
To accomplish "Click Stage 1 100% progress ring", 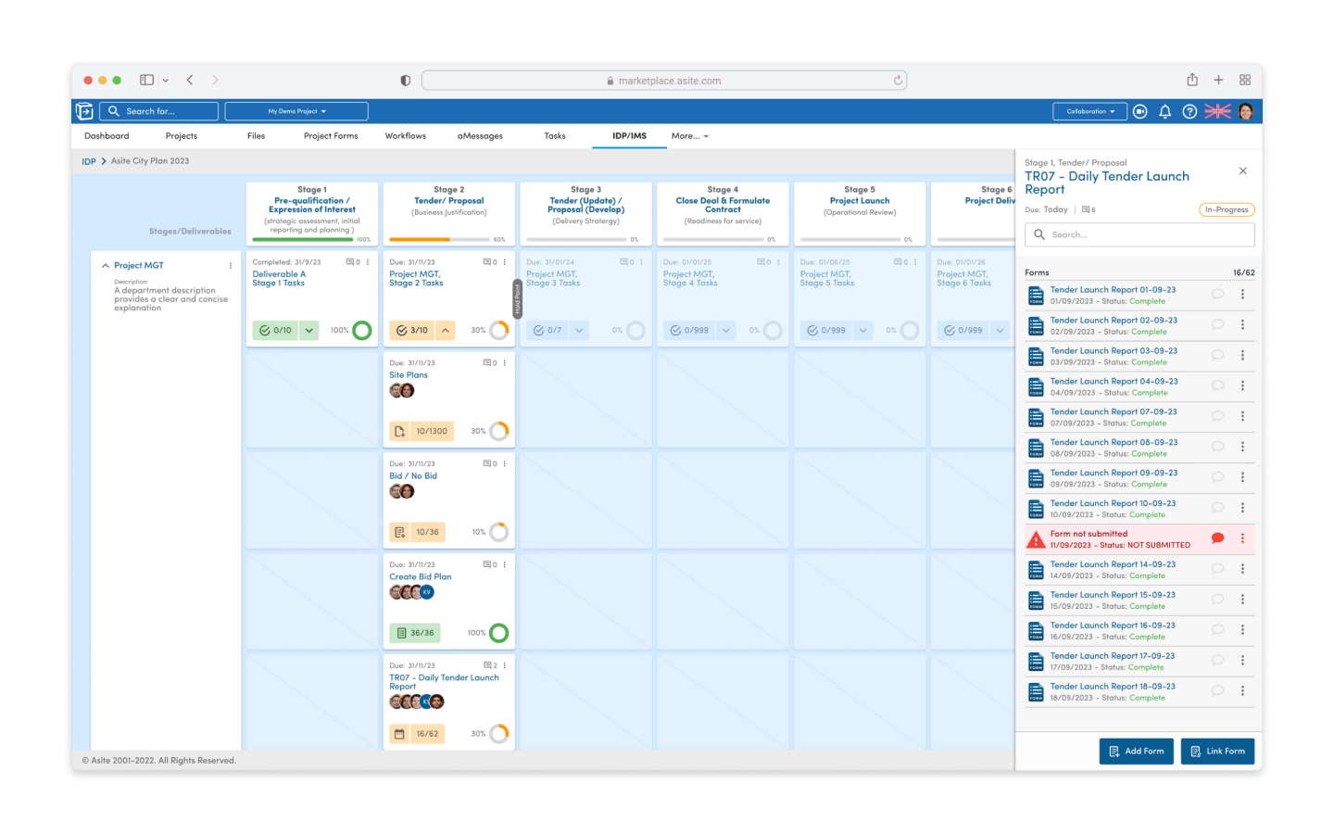I will tap(362, 330).
